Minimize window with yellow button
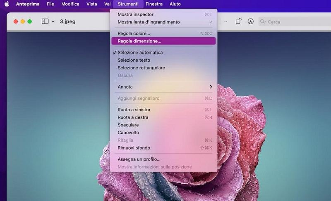 pyautogui.click(x=23, y=21)
